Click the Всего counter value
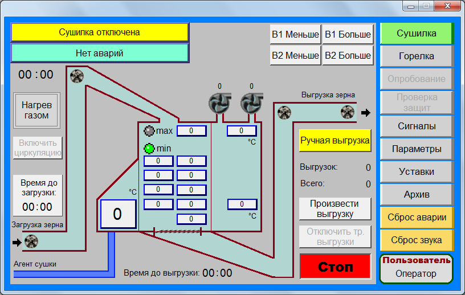 tap(368, 184)
